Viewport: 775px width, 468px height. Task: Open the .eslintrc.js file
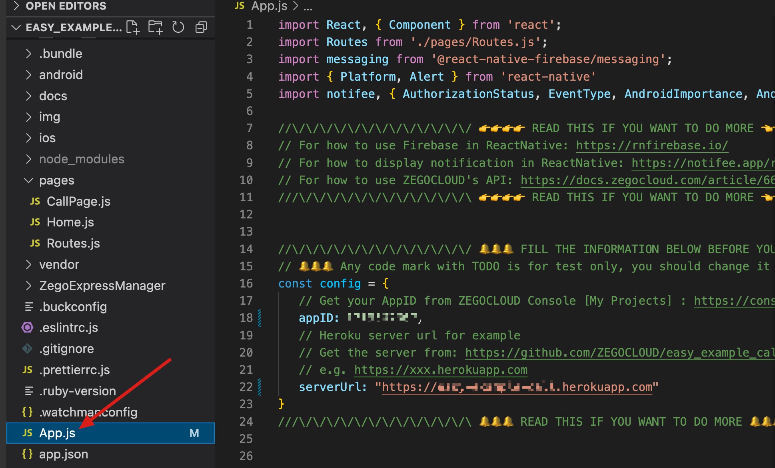[x=68, y=327]
